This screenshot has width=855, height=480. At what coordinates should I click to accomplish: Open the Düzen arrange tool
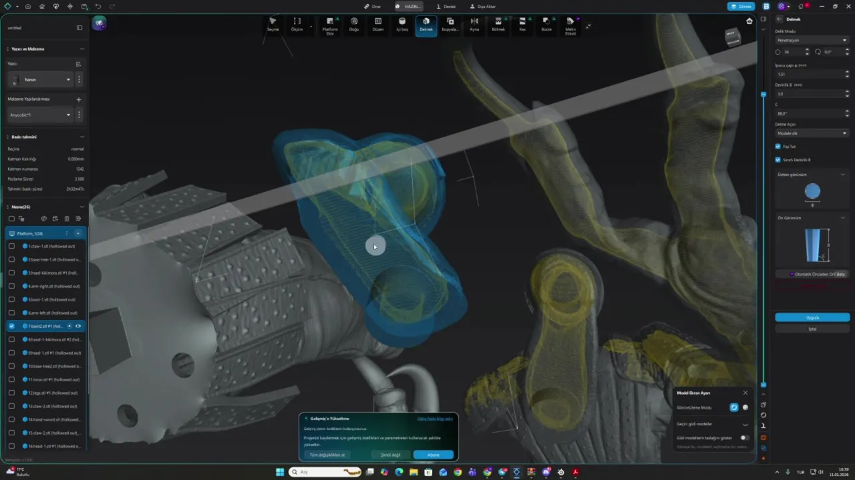tap(378, 25)
